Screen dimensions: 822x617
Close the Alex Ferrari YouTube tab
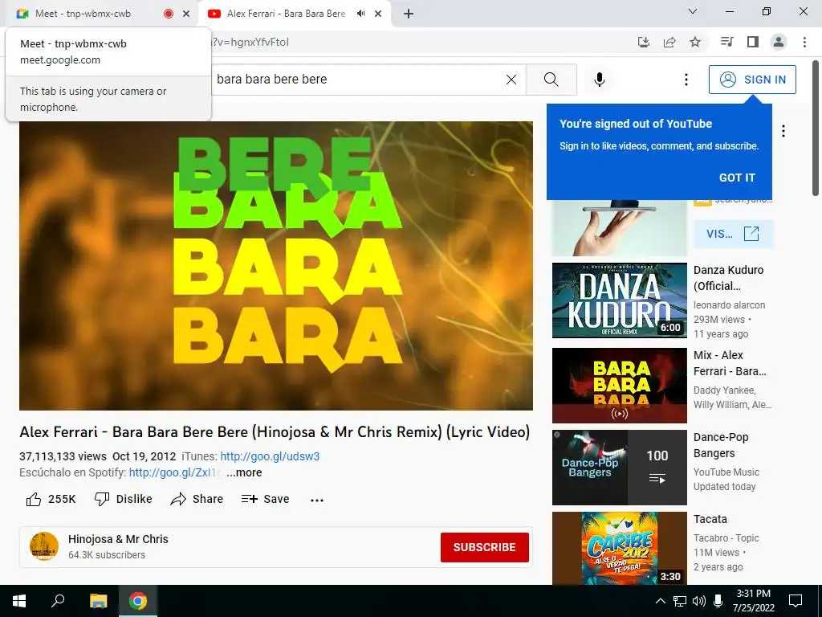click(378, 14)
